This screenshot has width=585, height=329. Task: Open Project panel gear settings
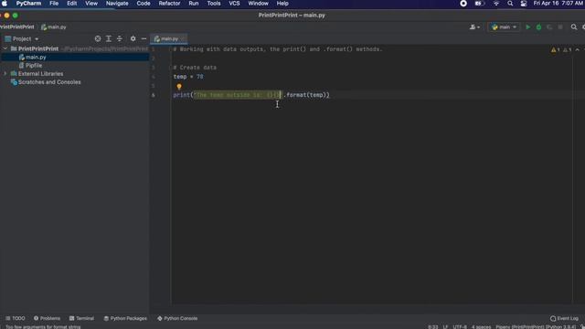133,38
